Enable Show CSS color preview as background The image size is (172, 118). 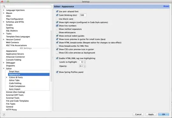point(57,53)
